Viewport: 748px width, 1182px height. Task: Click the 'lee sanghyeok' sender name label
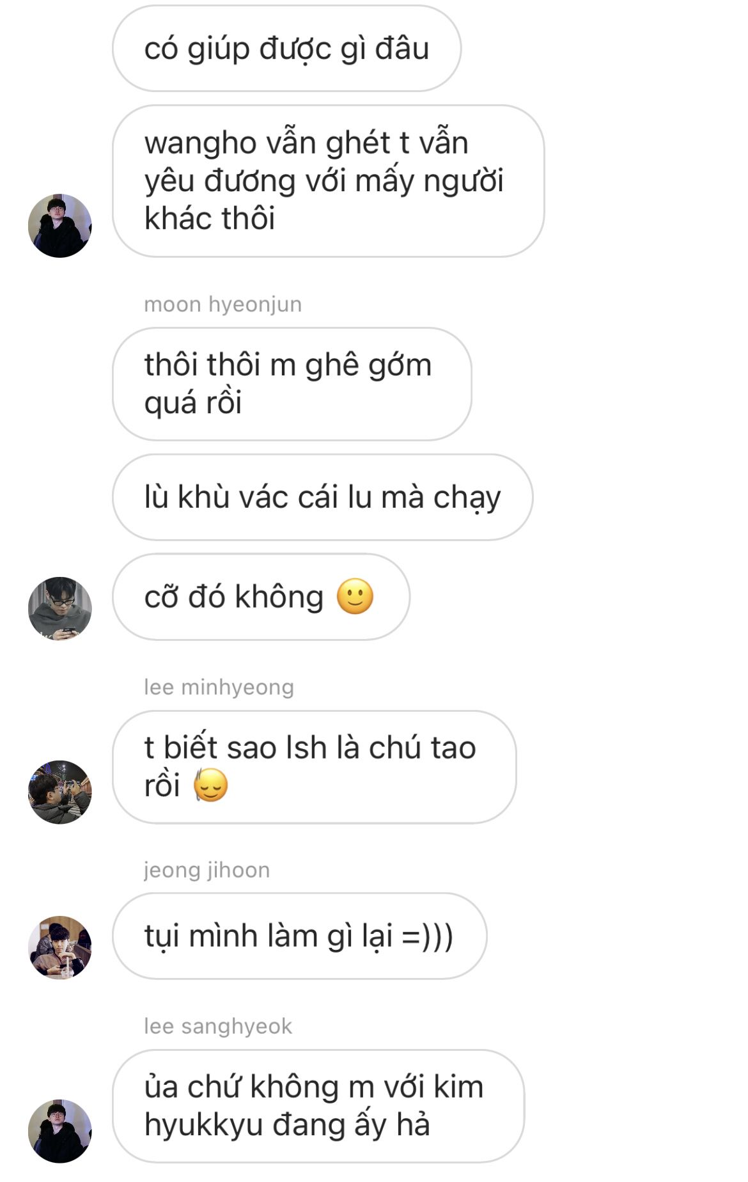[x=218, y=1026]
